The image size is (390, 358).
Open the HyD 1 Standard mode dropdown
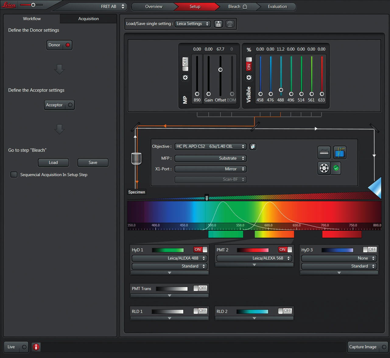coord(170,266)
